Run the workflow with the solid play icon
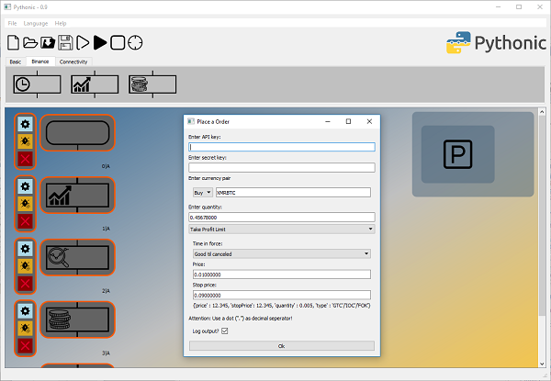 click(x=100, y=42)
